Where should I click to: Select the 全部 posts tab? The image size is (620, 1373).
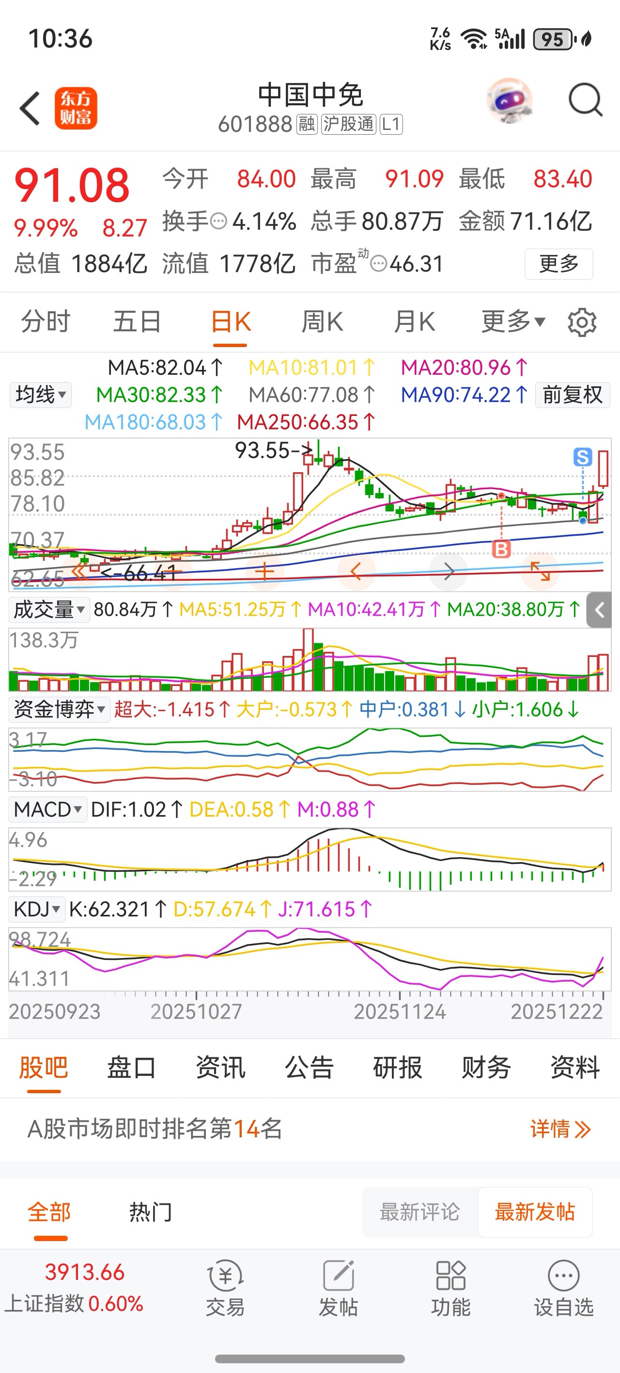(49, 1212)
